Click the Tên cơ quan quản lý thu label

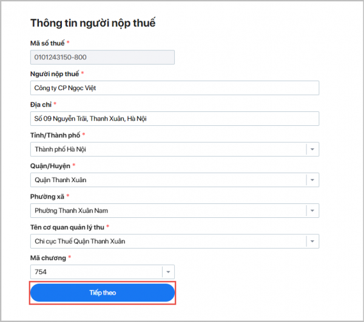point(66,228)
